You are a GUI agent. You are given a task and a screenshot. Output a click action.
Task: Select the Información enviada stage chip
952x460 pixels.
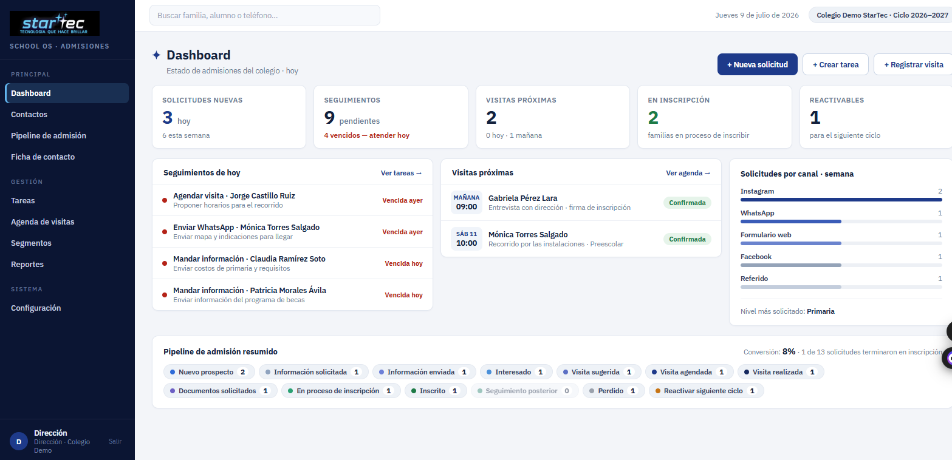pyautogui.click(x=424, y=372)
